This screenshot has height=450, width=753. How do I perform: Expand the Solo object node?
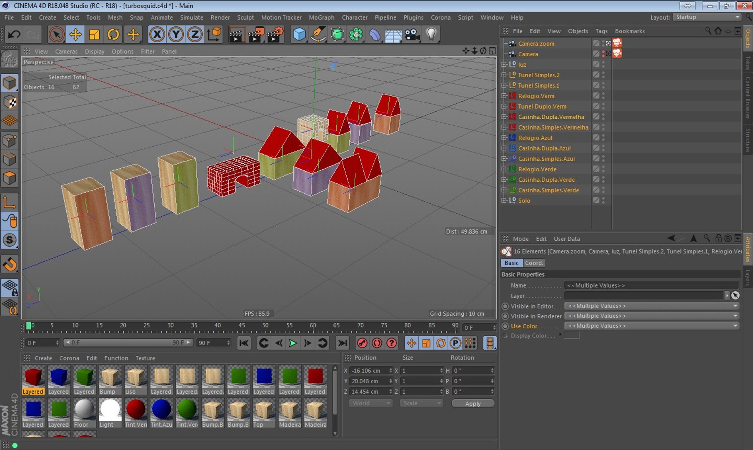[504, 200]
